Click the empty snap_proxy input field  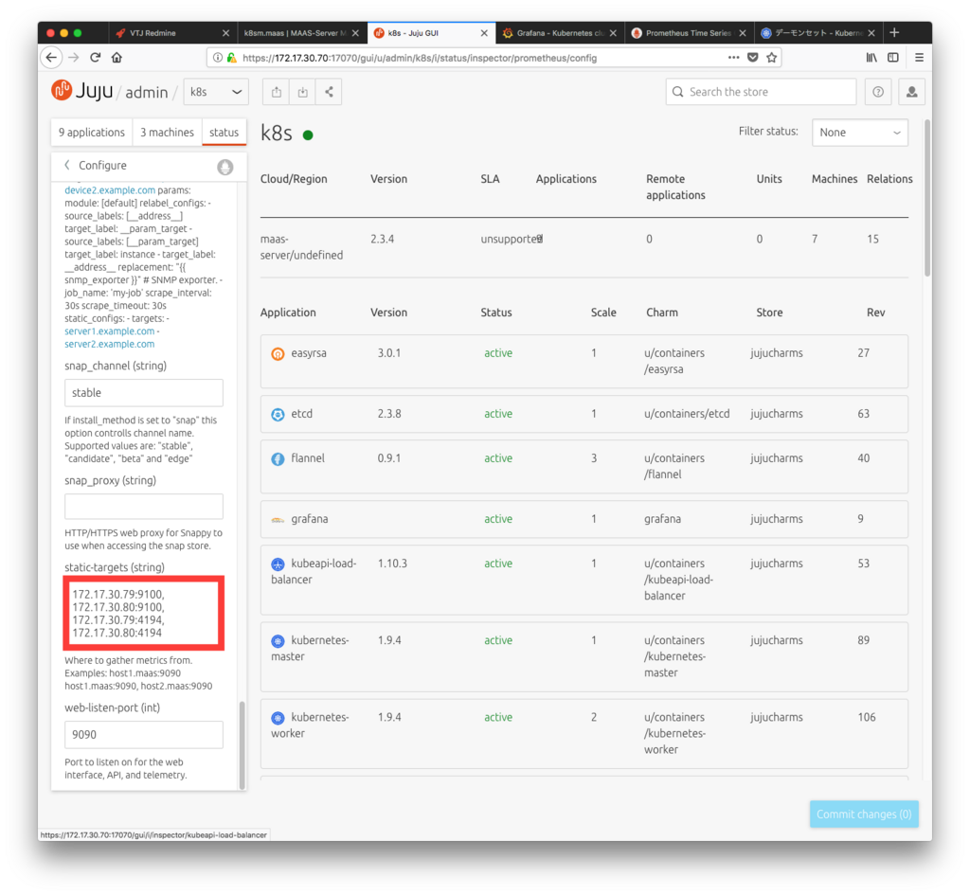pyautogui.click(x=144, y=507)
